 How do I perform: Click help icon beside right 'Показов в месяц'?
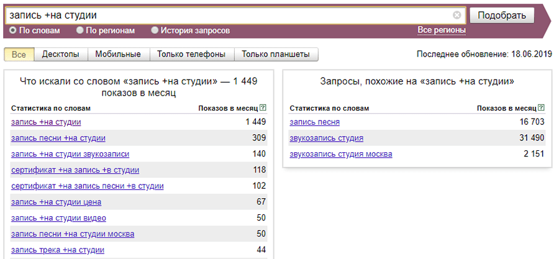tap(542, 108)
